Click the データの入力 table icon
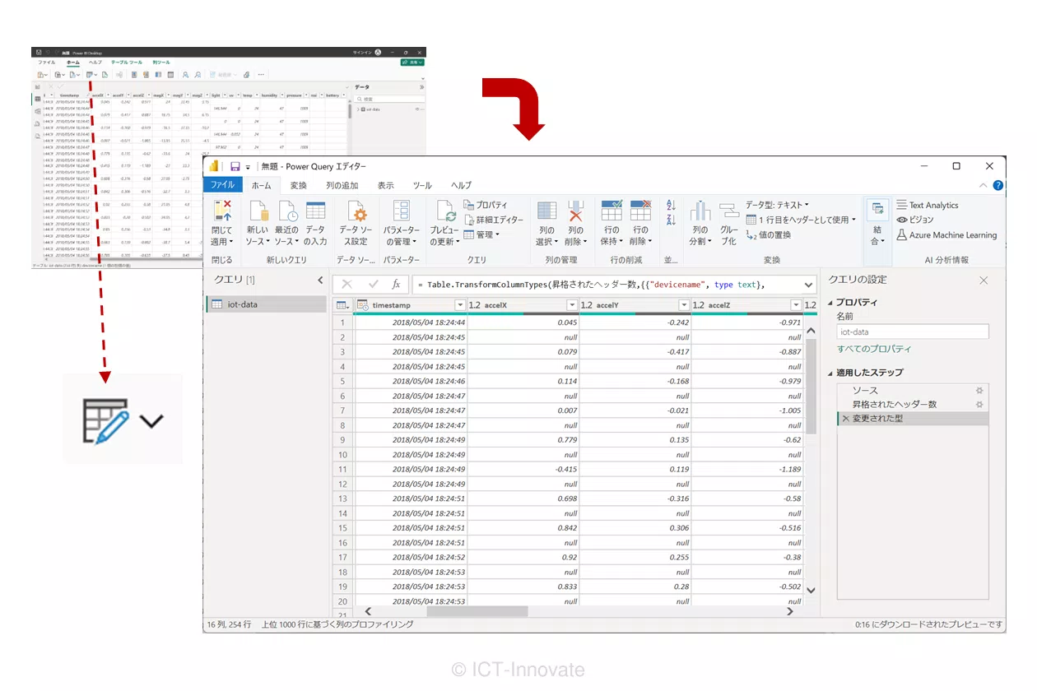 316,211
